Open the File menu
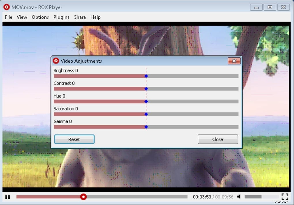Viewport: 294px width, 205px height. pyautogui.click(x=8, y=17)
